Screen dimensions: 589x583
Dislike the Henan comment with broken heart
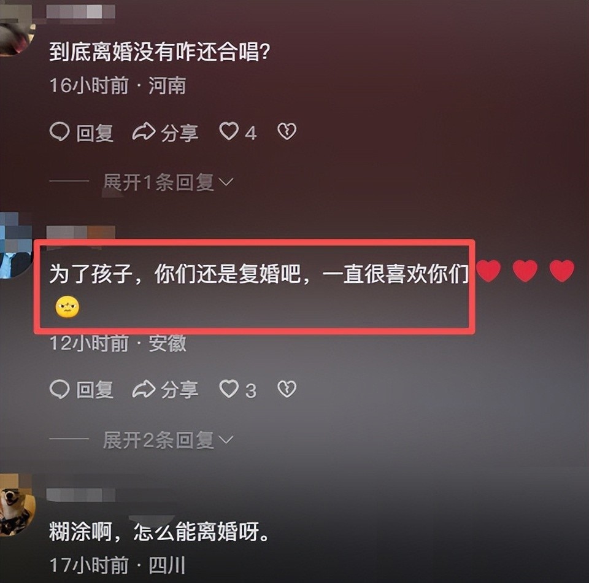(x=287, y=132)
